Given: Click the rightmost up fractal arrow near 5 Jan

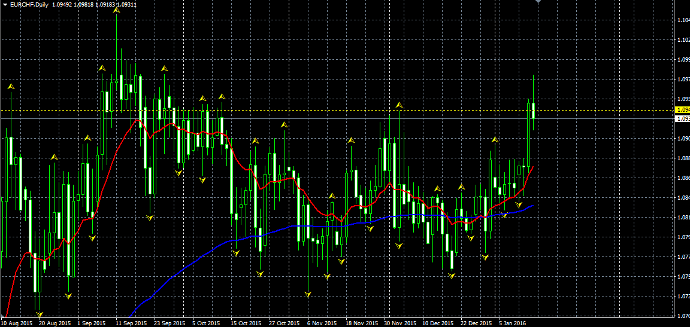Looking at the screenshot, I should [495, 139].
